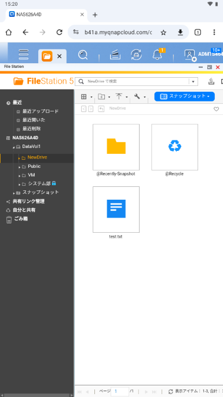The image size is (223, 397).
Task: Close the File Station taskbar tab
Action: 59,56
